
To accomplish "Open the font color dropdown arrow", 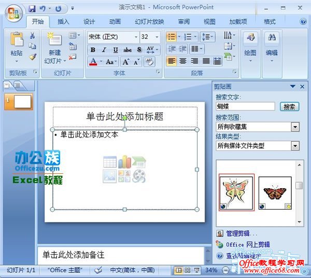I will (101, 62).
